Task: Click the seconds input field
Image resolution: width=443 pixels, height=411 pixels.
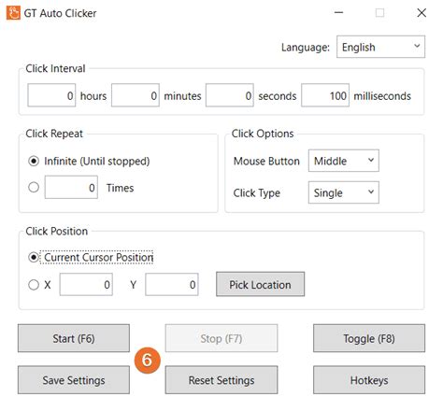Action: (x=230, y=95)
